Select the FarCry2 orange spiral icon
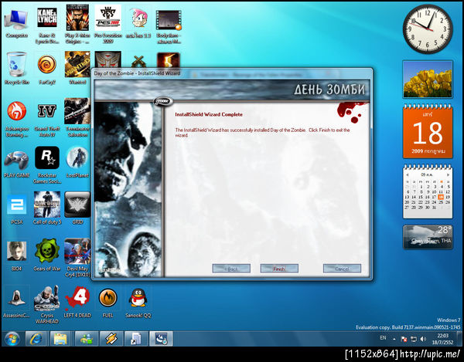Viewport: 464px width, 362px height. coord(47,69)
